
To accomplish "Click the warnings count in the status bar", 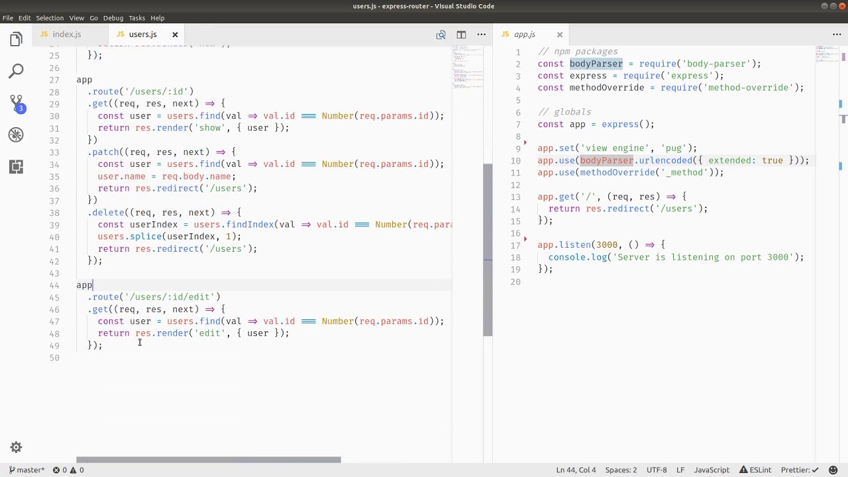I will [x=77, y=470].
